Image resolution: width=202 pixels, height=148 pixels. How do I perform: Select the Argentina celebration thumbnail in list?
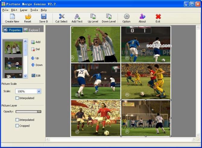13,47
